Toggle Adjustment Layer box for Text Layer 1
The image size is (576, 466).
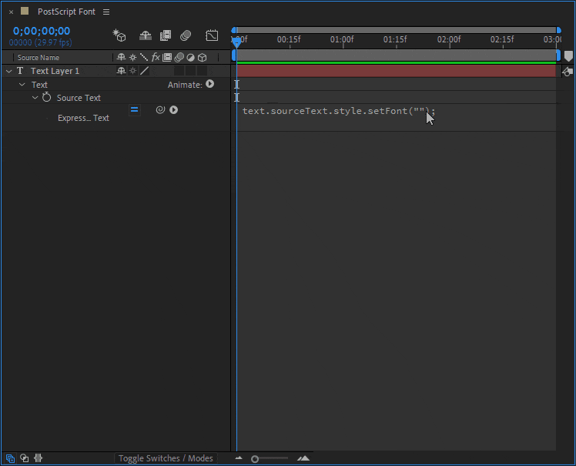click(x=190, y=71)
